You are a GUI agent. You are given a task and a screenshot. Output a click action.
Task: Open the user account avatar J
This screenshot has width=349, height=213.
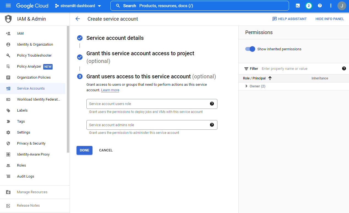[342, 6]
